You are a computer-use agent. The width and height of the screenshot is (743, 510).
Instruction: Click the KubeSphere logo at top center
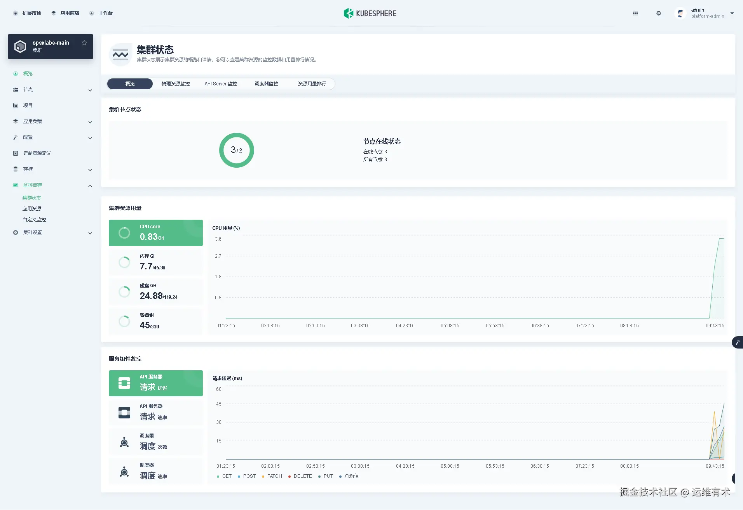369,13
